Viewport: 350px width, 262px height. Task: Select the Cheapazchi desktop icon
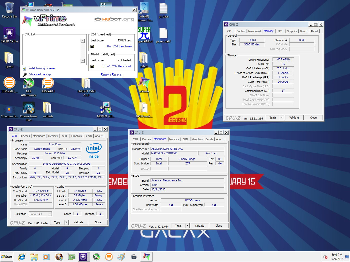click(x=9, y=111)
